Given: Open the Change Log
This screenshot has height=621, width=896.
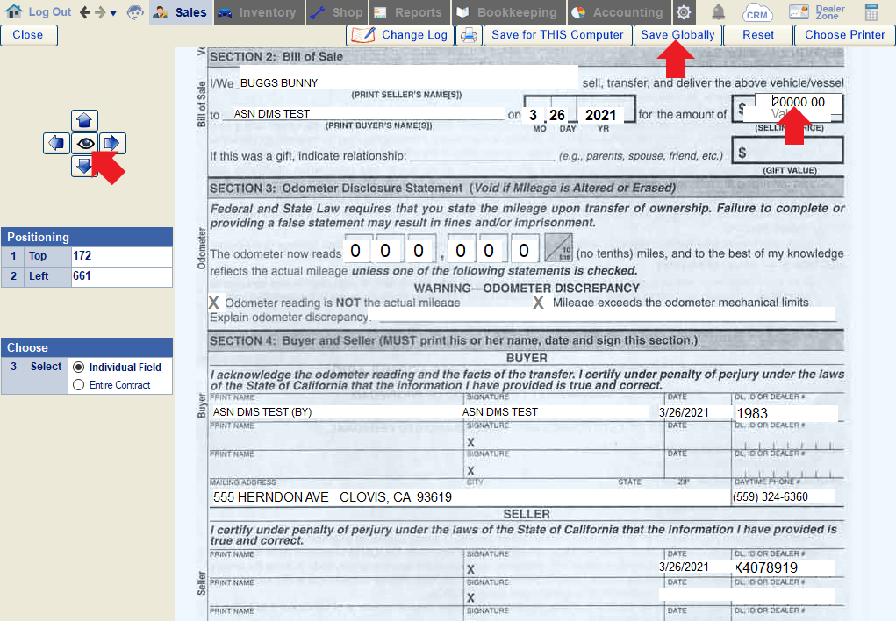Looking at the screenshot, I should click(x=400, y=35).
